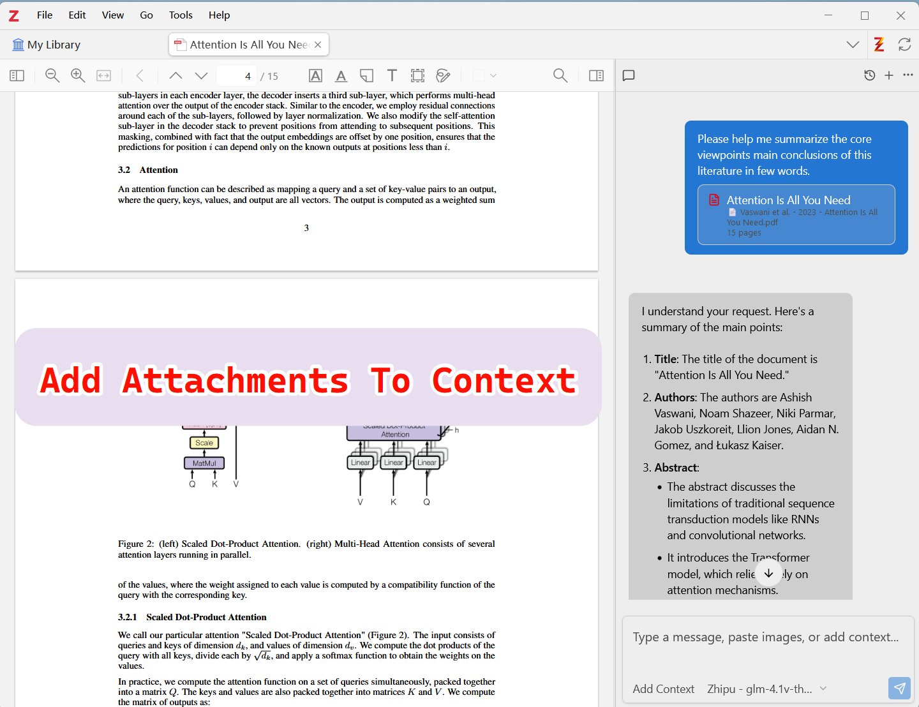Select the highlight text annotation tool
The height and width of the screenshot is (707, 919).
pos(315,75)
